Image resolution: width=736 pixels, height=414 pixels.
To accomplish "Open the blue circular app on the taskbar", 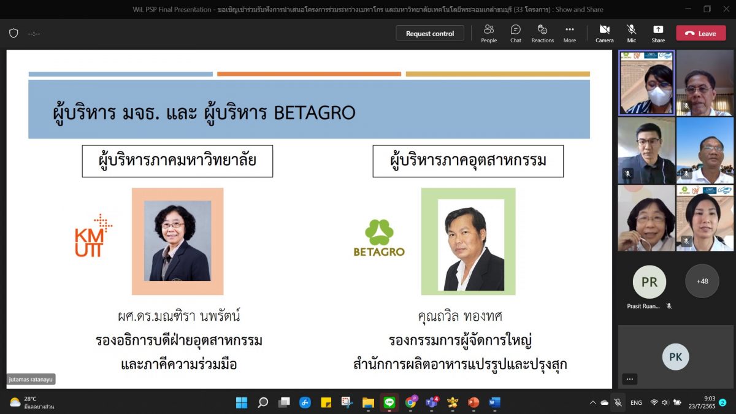I will coord(305,402).
